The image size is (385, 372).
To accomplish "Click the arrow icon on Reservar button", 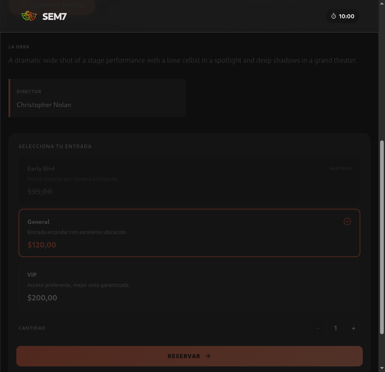I will coord(208,356).
